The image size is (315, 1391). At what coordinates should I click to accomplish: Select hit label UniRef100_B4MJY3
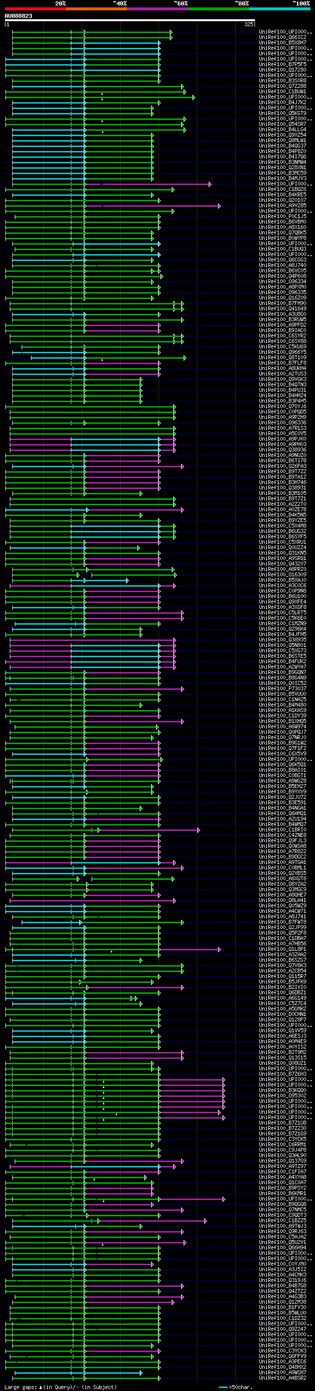[x=283, y=178]
